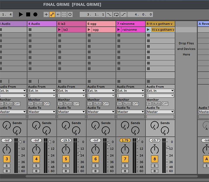
Task: Select the 4 Audio track header
Action: (42, 24)
